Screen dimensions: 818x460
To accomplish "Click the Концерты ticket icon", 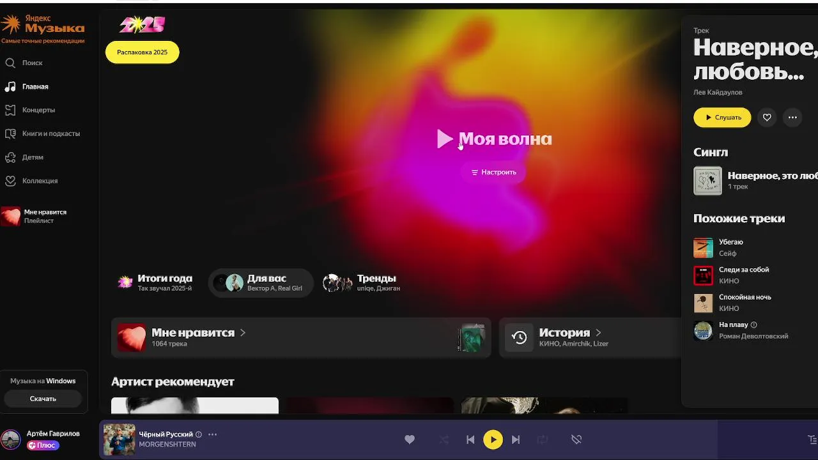I will [10, 110].
